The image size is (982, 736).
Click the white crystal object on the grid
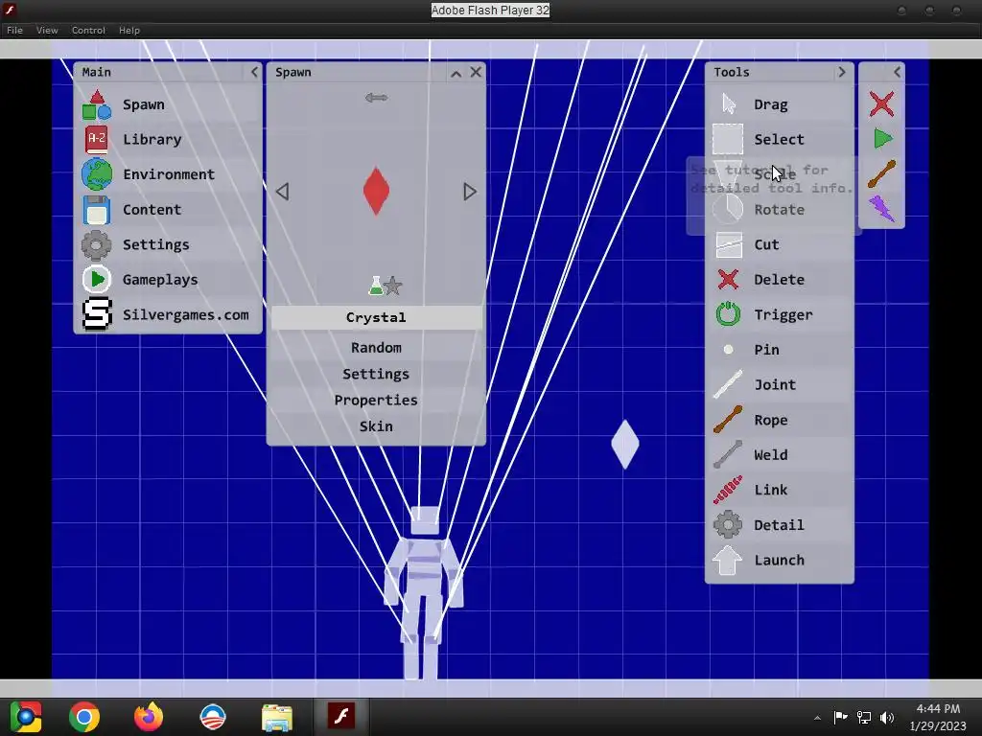[x=625, y=444]
